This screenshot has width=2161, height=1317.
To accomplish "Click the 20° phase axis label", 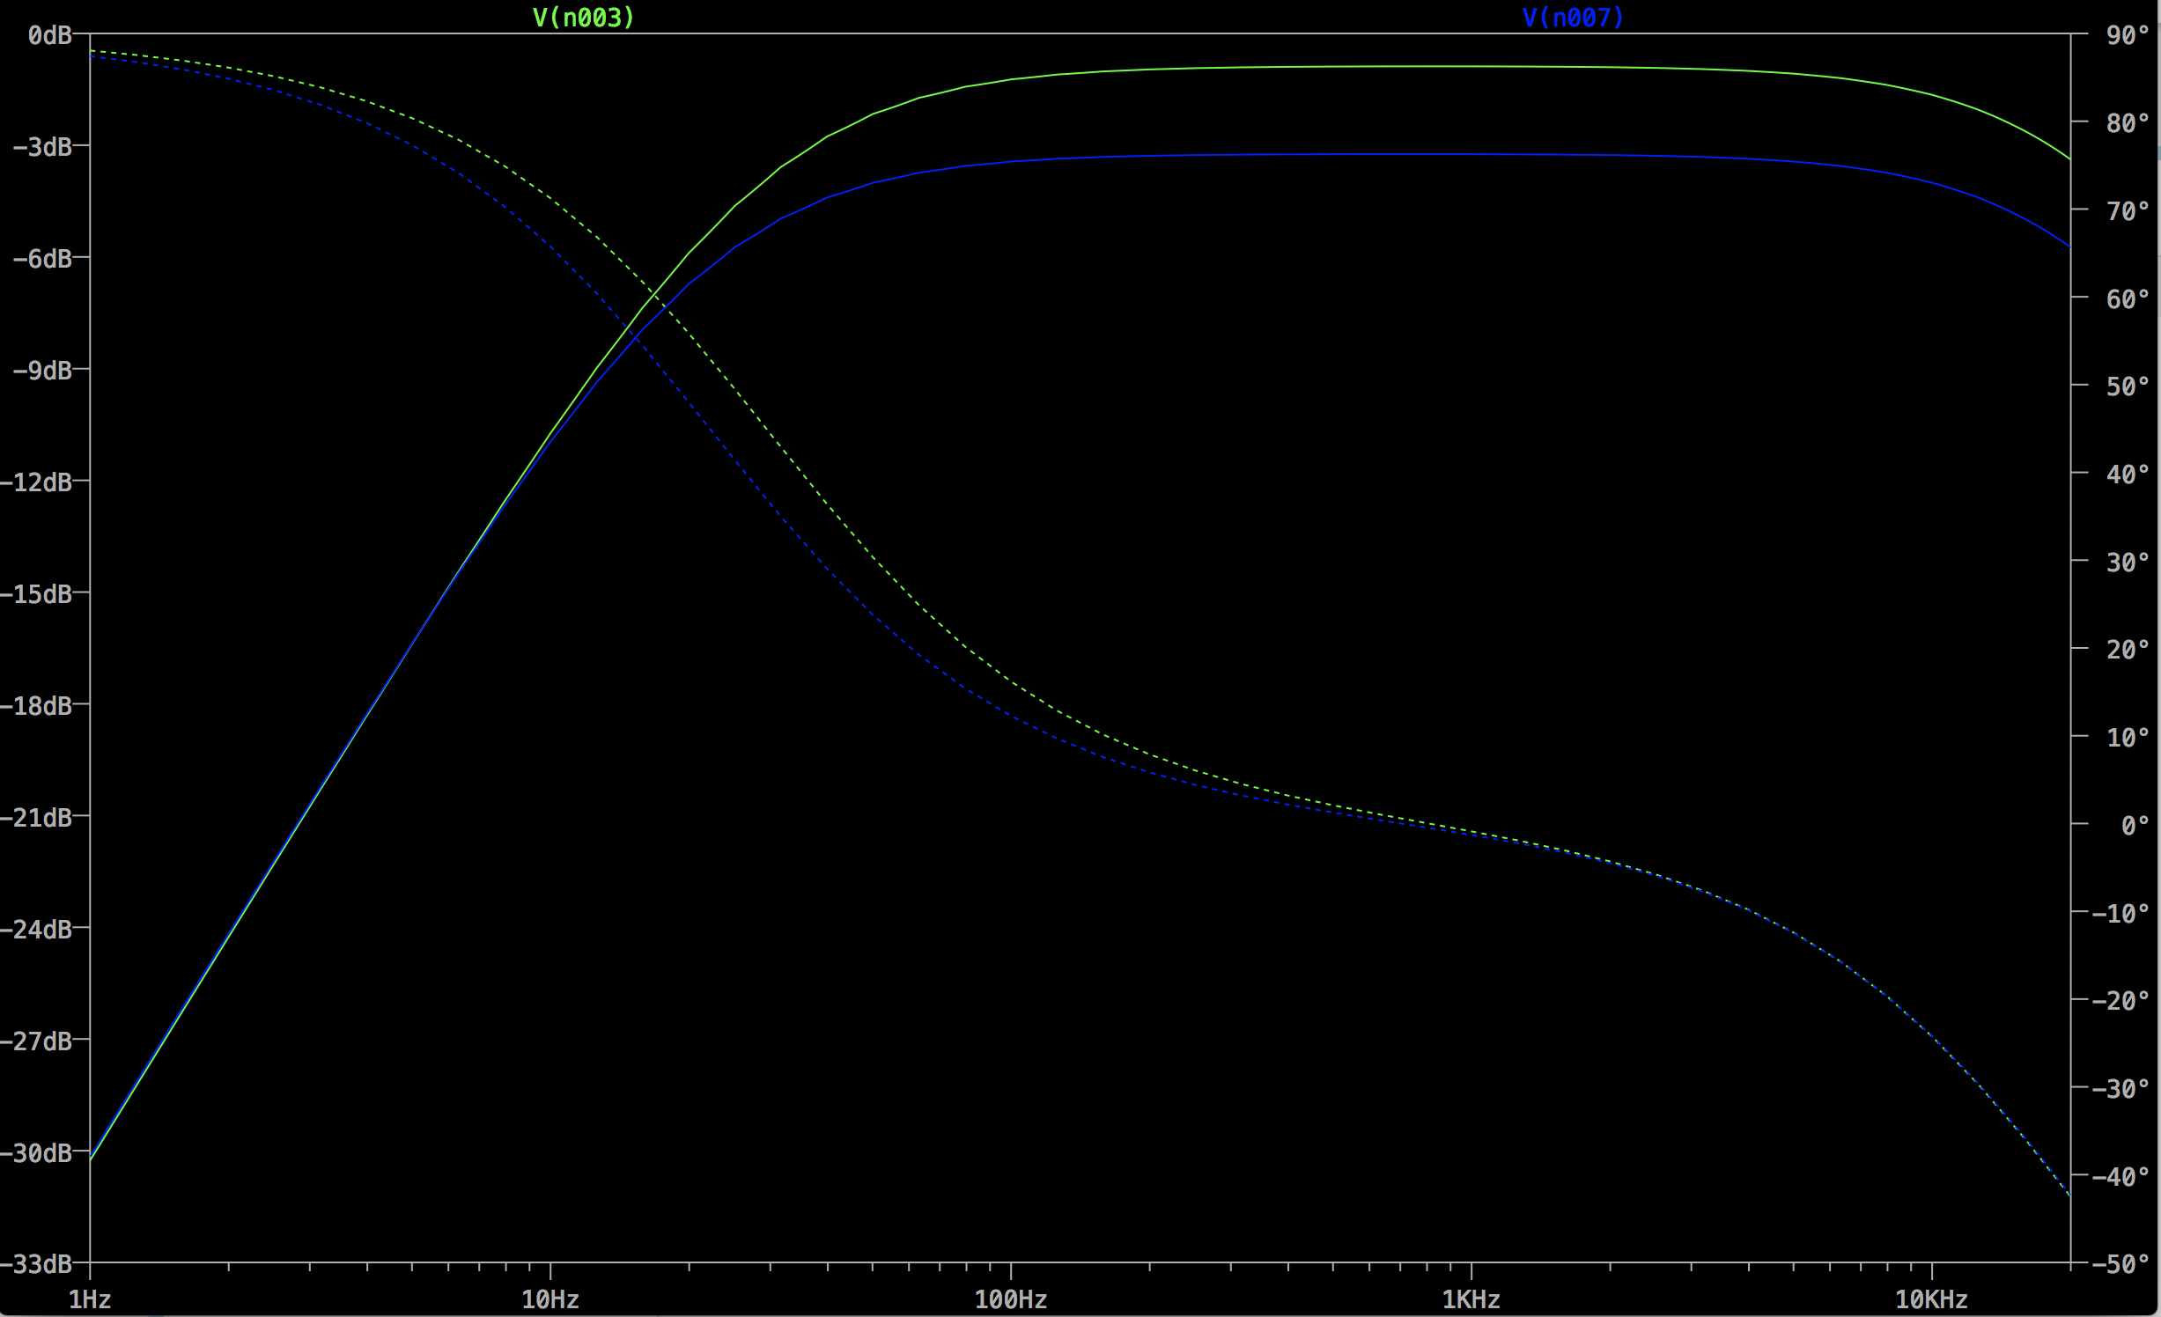I will pyautogui.click(x=2128, y=650).
